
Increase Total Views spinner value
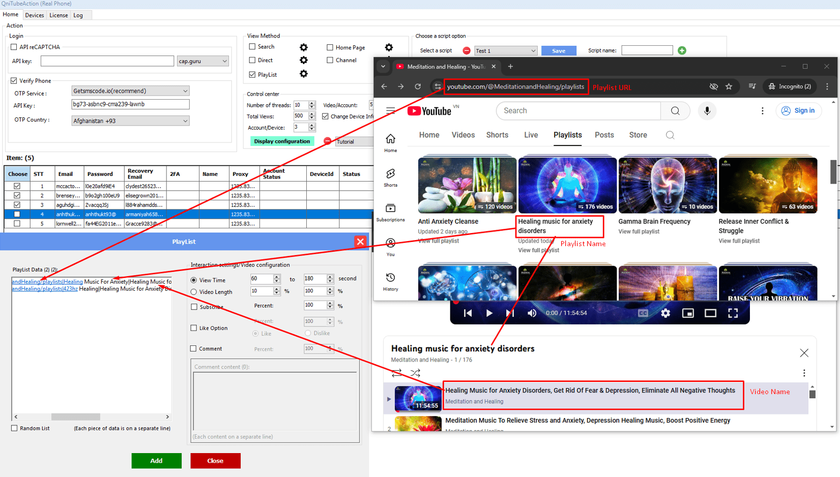[312, 114]
